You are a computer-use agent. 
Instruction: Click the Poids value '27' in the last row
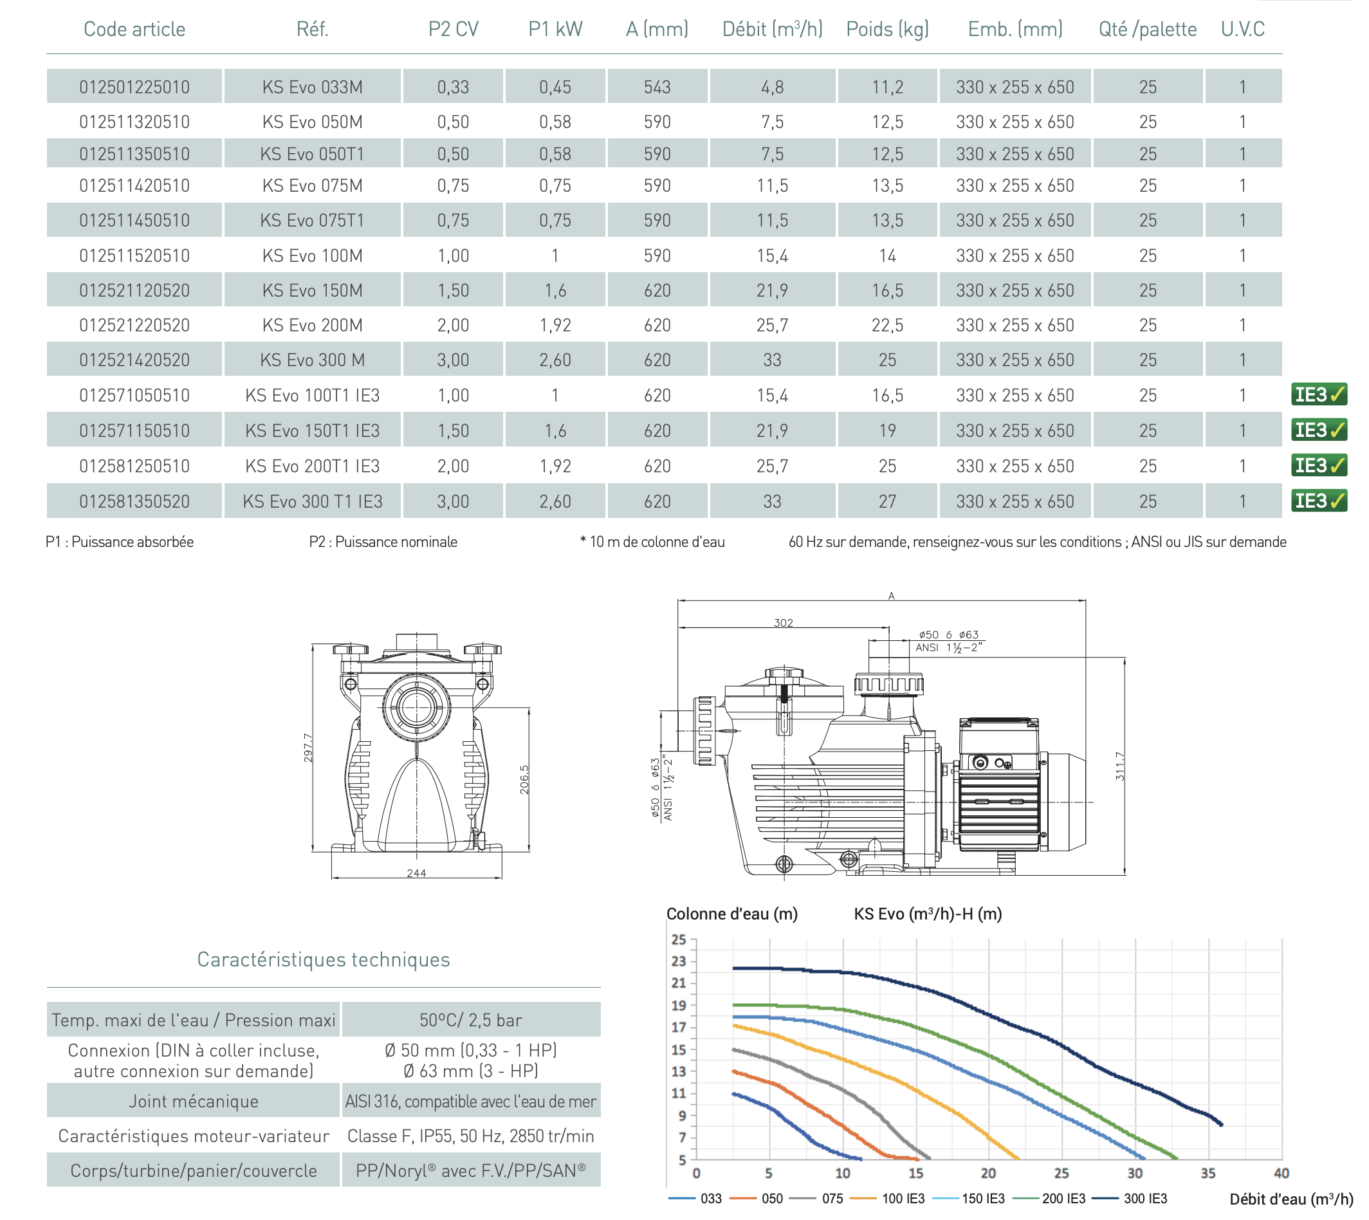coord(887,501)
